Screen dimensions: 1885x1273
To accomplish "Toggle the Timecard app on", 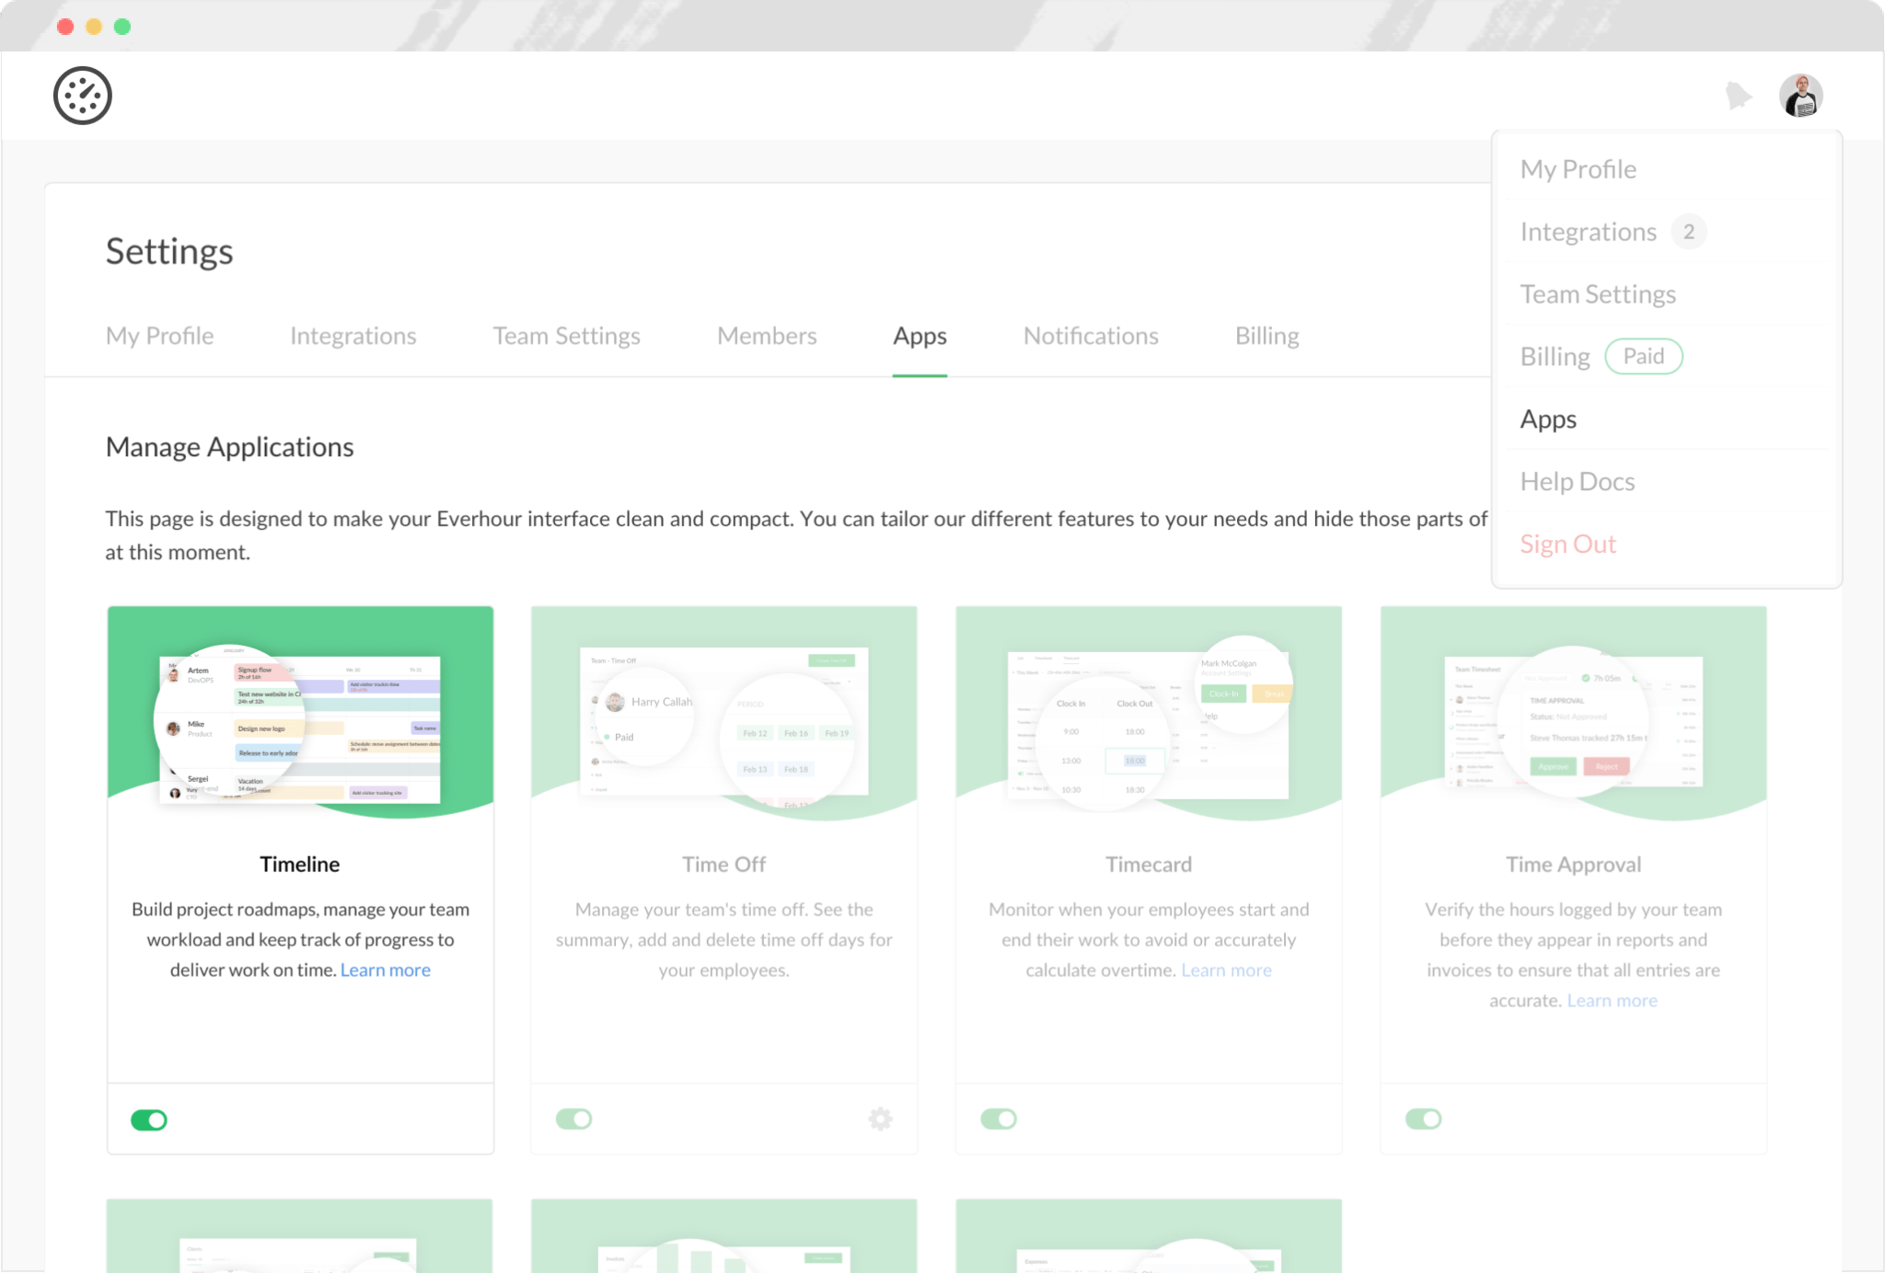I will point(999,1119).
